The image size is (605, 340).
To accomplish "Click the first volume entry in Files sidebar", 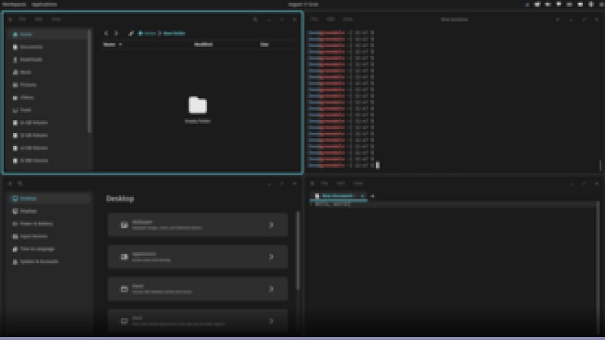I will [48, 123].
